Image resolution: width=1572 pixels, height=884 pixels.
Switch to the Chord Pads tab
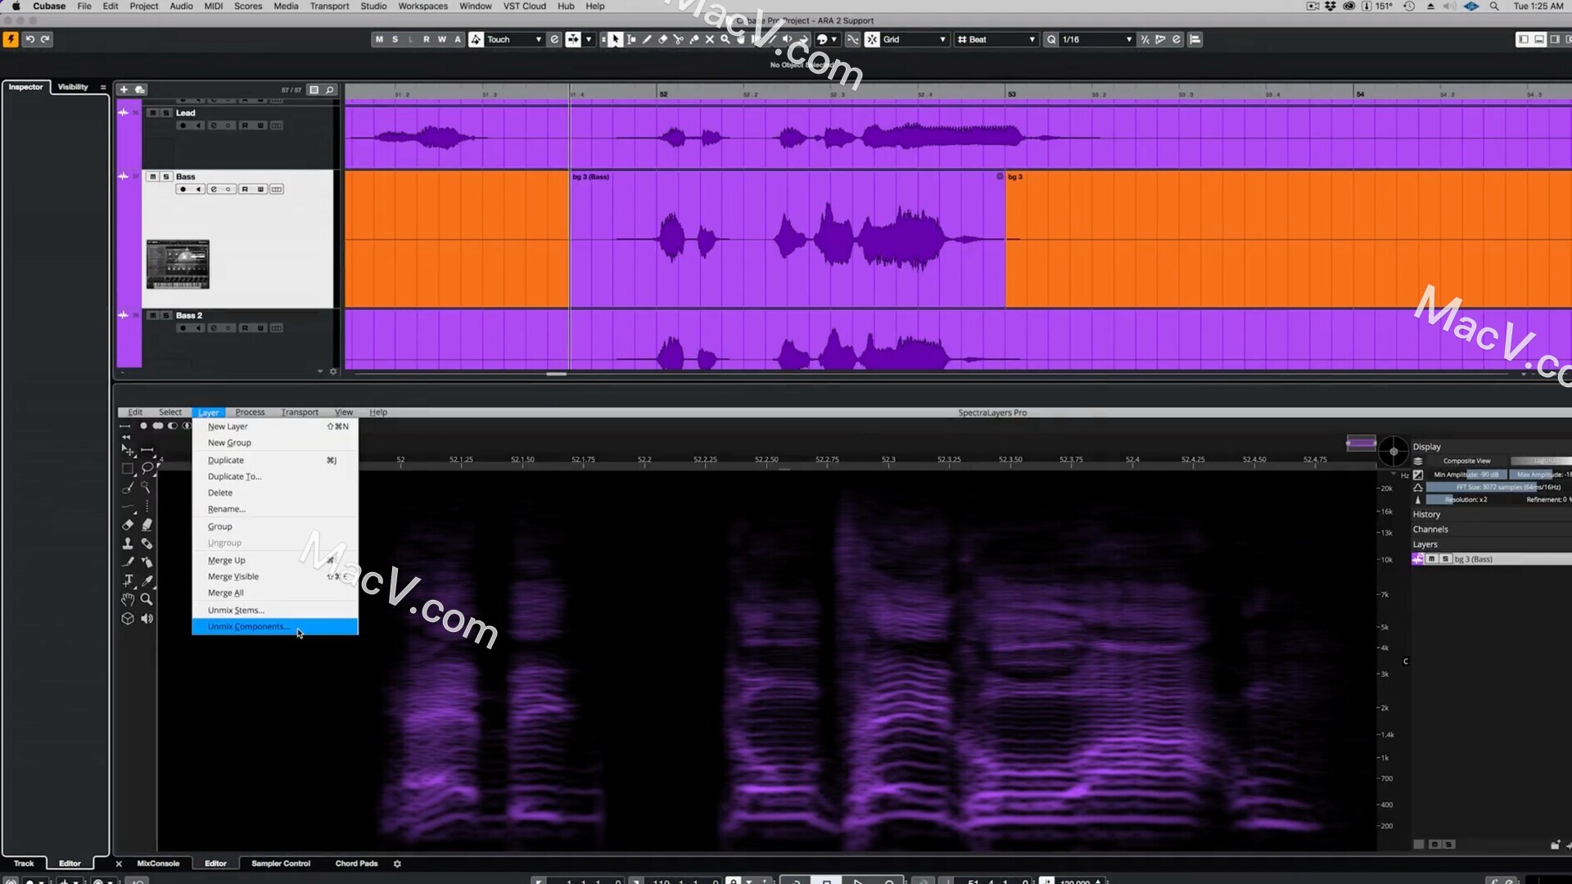click(x=356, y=864)
